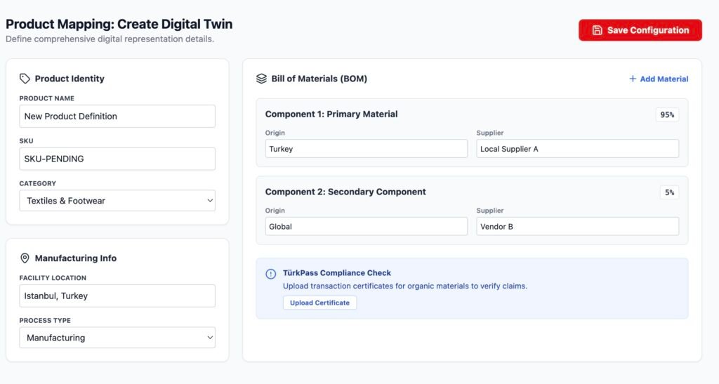Click the layers icon beside Bill of Materials
This screenshot has height=384, width=719.
point(261,79)
